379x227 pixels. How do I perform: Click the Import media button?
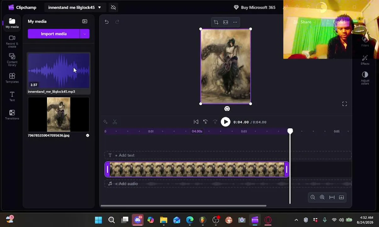(54, 34)
